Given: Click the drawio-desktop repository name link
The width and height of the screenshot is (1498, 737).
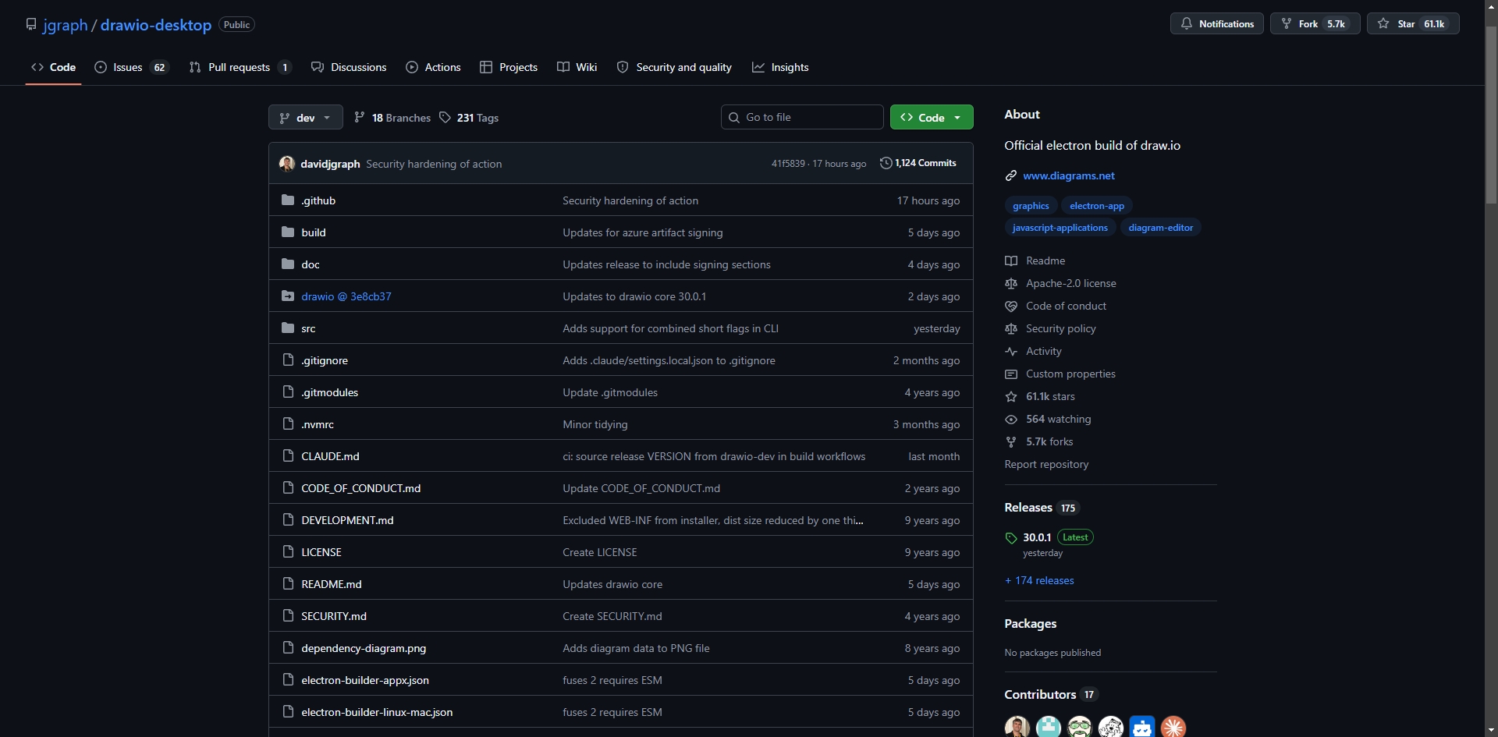Looking at the screenshot, I should click(x=156, y=25).
